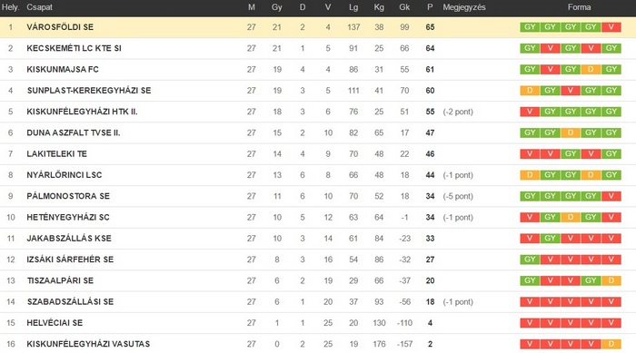636x353 pixels.
Task: Click Tiszaalpári SE's last orange D form badge
Action: click(611, 280)
